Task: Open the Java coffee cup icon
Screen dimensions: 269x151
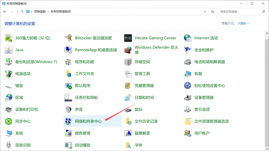Action: tap(9, 50)
